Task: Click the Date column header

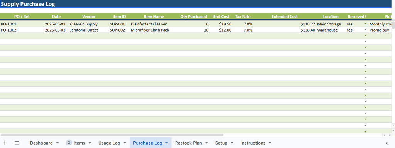Action: click(56, 17)
